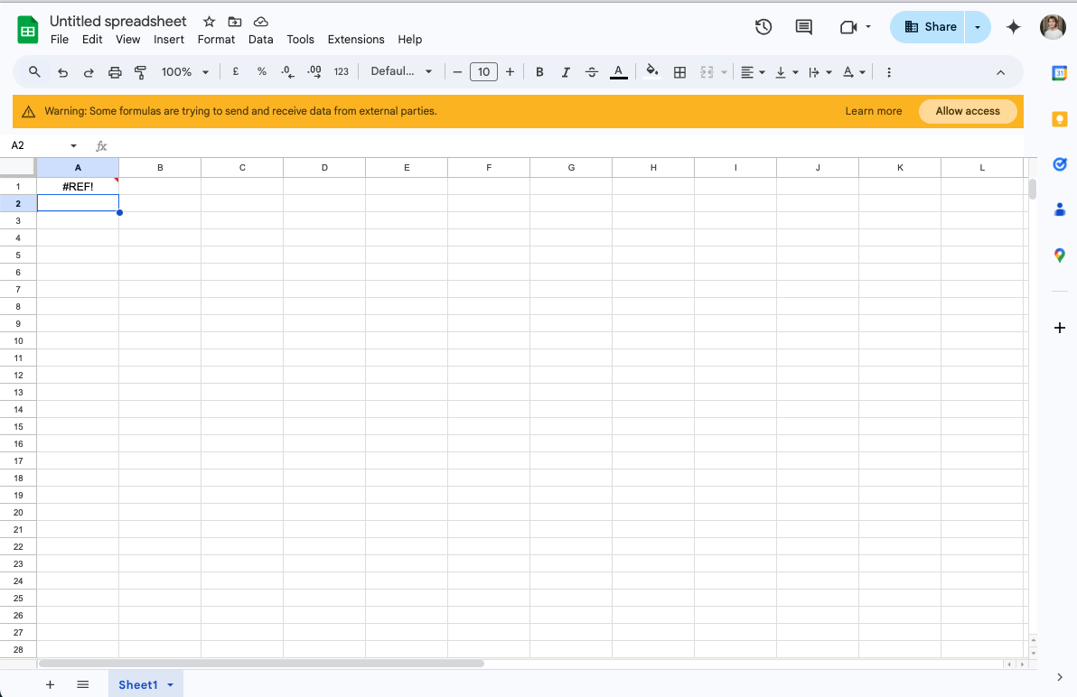The height and width of the screenshot is (697, 1077).
Task: Open Google Maps sidebar icon
Action: coord(1059,256)
